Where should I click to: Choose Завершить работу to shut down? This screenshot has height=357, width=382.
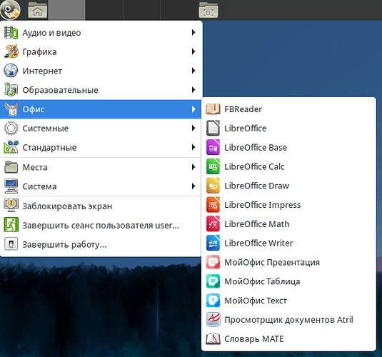tap(101, 244)
